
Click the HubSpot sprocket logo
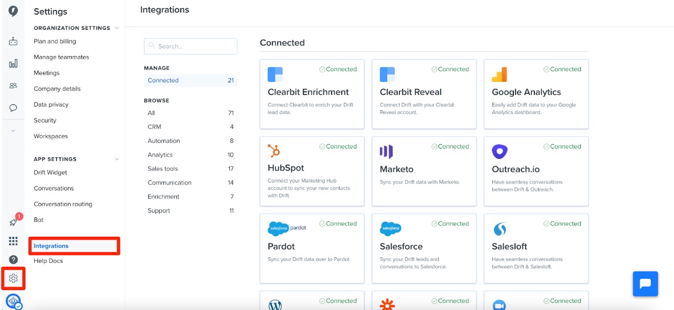coord(274,151)
